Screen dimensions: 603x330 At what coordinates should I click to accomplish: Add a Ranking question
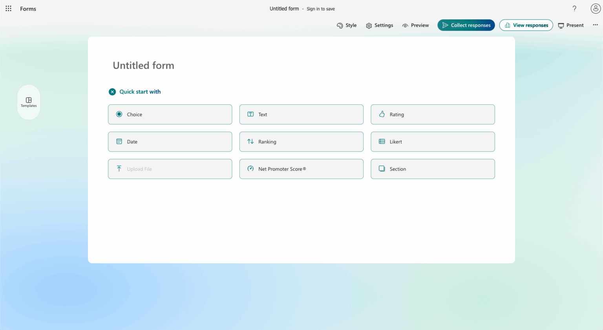point(301,142)
